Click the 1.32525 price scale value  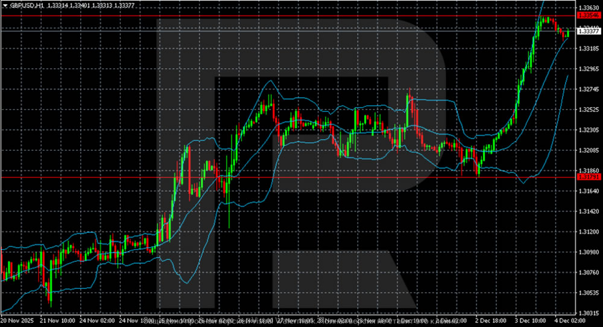pos(589,110)
